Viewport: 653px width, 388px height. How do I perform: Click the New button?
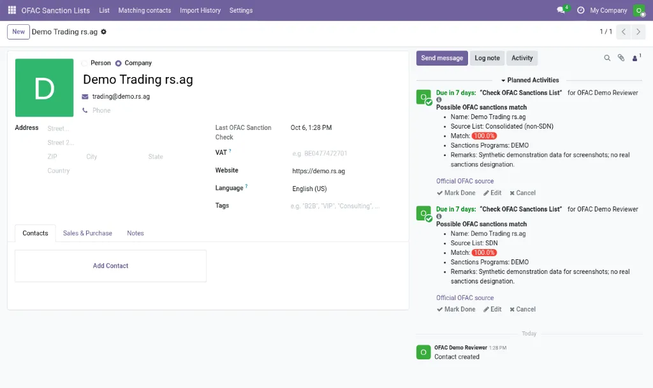[x=18, y=32]
